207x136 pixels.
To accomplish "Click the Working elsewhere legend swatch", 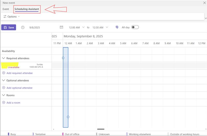I will pyautogui.click(x=127, y=134).
